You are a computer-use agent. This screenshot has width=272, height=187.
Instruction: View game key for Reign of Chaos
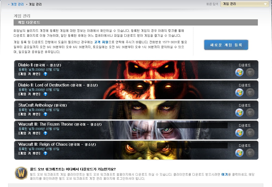[29, 153]
